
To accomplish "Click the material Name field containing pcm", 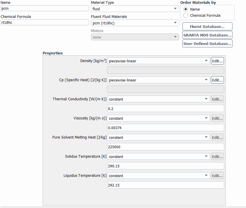I will (44, 9).
